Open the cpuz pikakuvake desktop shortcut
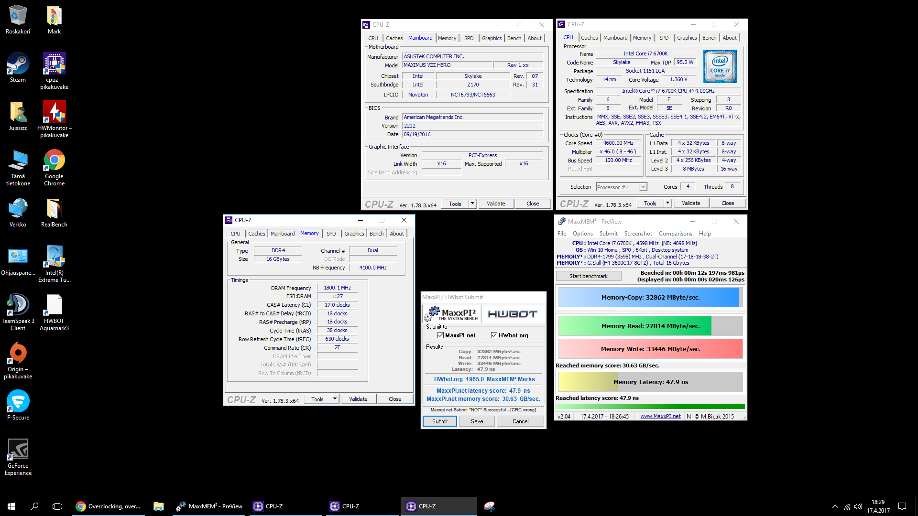The width and height of the screenshot is (918, 516). coord(54,71)
